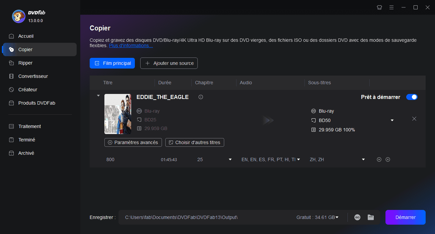This screenshot has height=234, width=435.
Task: Click the info icon beside EDDIE_THE_EAGLE
Action: coord(201,97)
